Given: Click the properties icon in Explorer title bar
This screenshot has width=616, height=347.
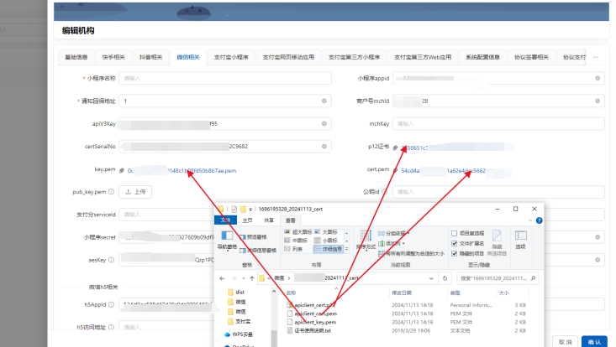Looking at the screenshot, I should click(x=234, y=210).
